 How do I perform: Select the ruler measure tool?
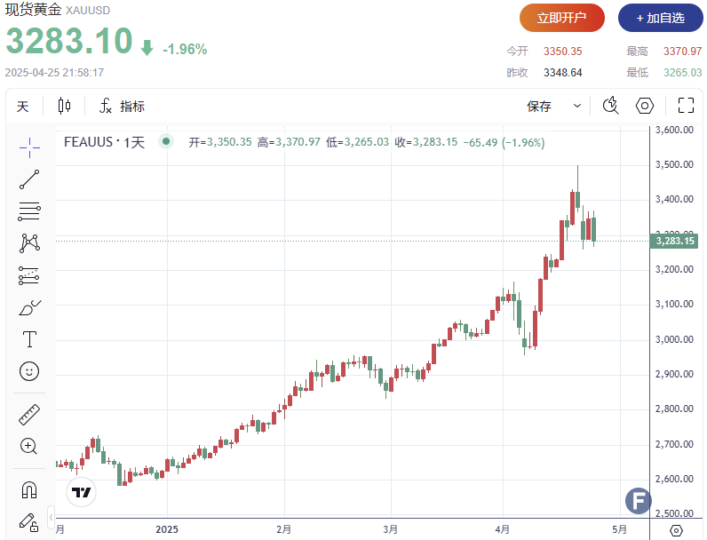pos(29,414)
